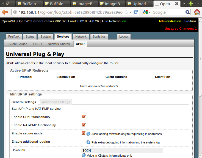Click the help icon beside secure mode

pos(88,134)
